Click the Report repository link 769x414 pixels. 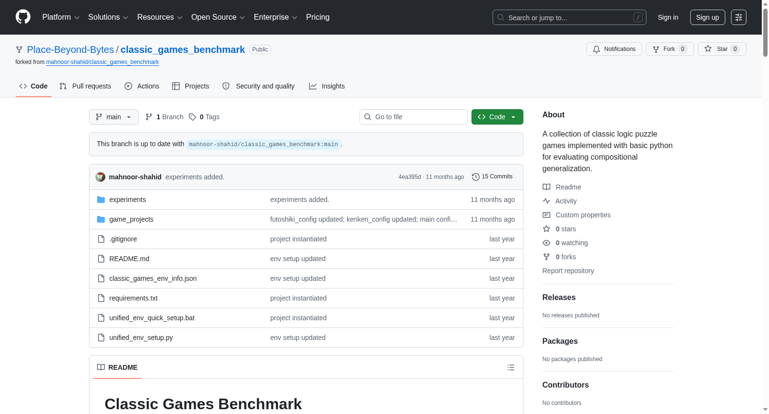(x=568, y=271)
